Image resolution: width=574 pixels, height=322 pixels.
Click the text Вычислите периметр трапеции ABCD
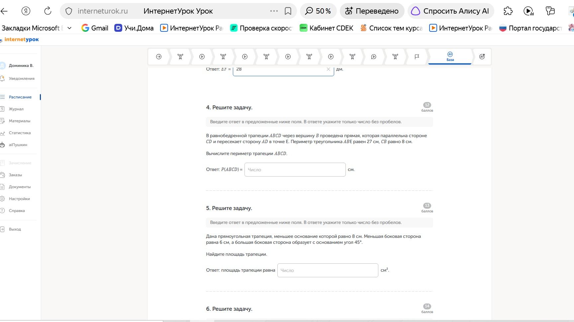point(247,154)
